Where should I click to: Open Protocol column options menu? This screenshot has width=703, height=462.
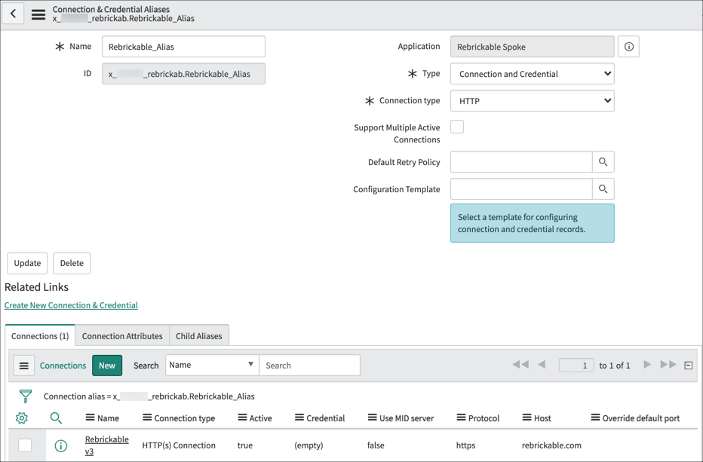[x=461, y=418]
